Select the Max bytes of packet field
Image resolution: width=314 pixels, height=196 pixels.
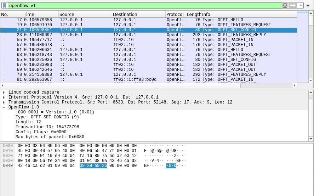click(x=50, y=137)
